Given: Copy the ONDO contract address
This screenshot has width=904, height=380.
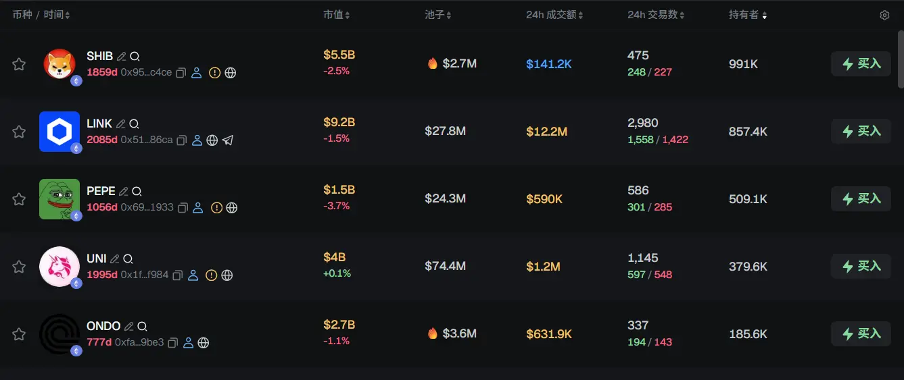Looking at the screenshot, I should pyautogui.click(x=173, y=343).
